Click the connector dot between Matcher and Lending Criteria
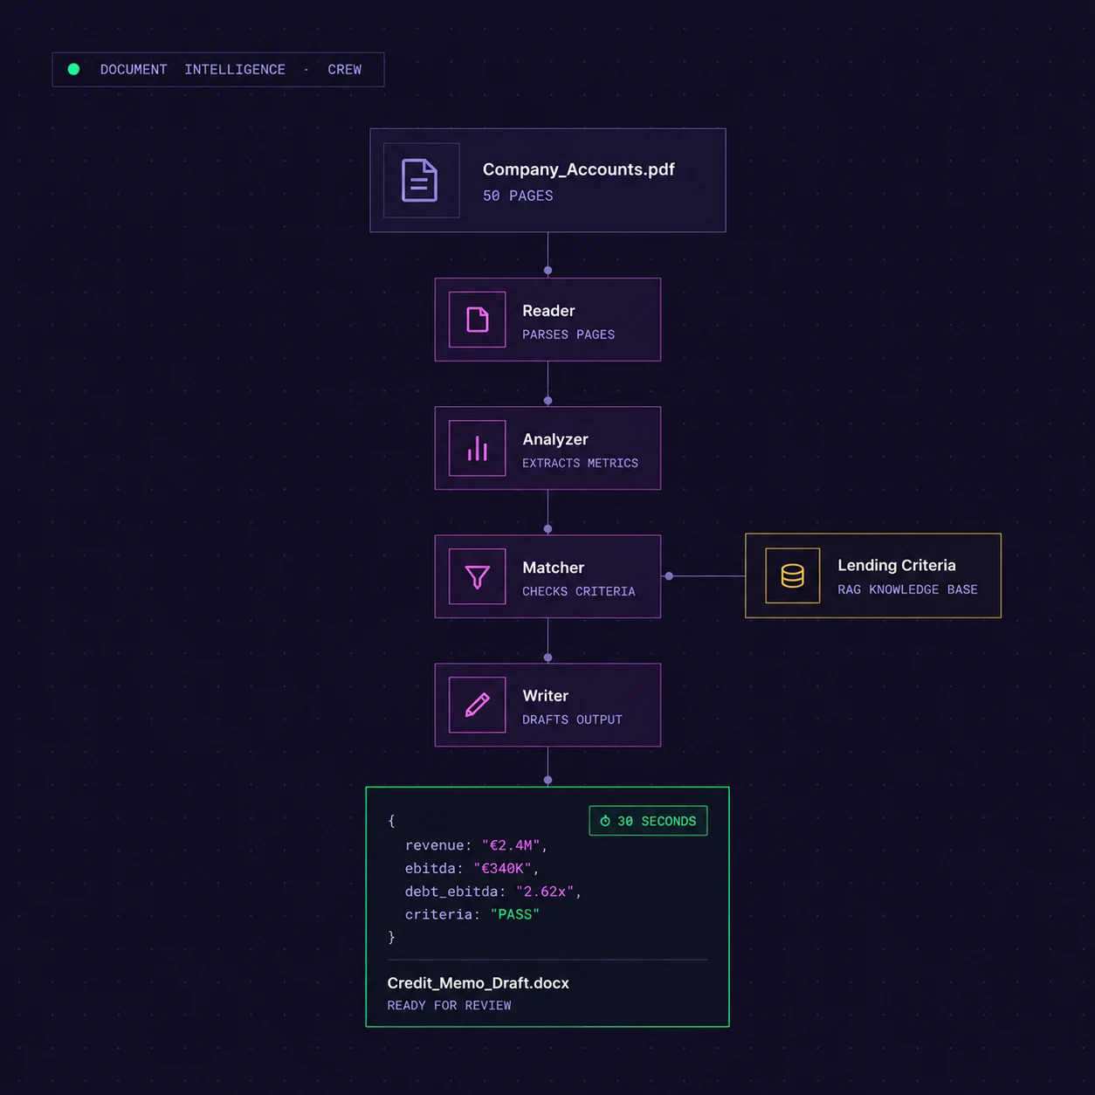This screenshot has width=1095, height=1095. point(669,576)
